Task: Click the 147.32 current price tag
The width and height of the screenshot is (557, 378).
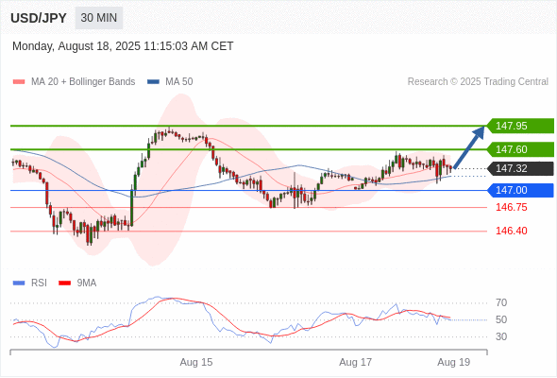Action: point(520,168)
